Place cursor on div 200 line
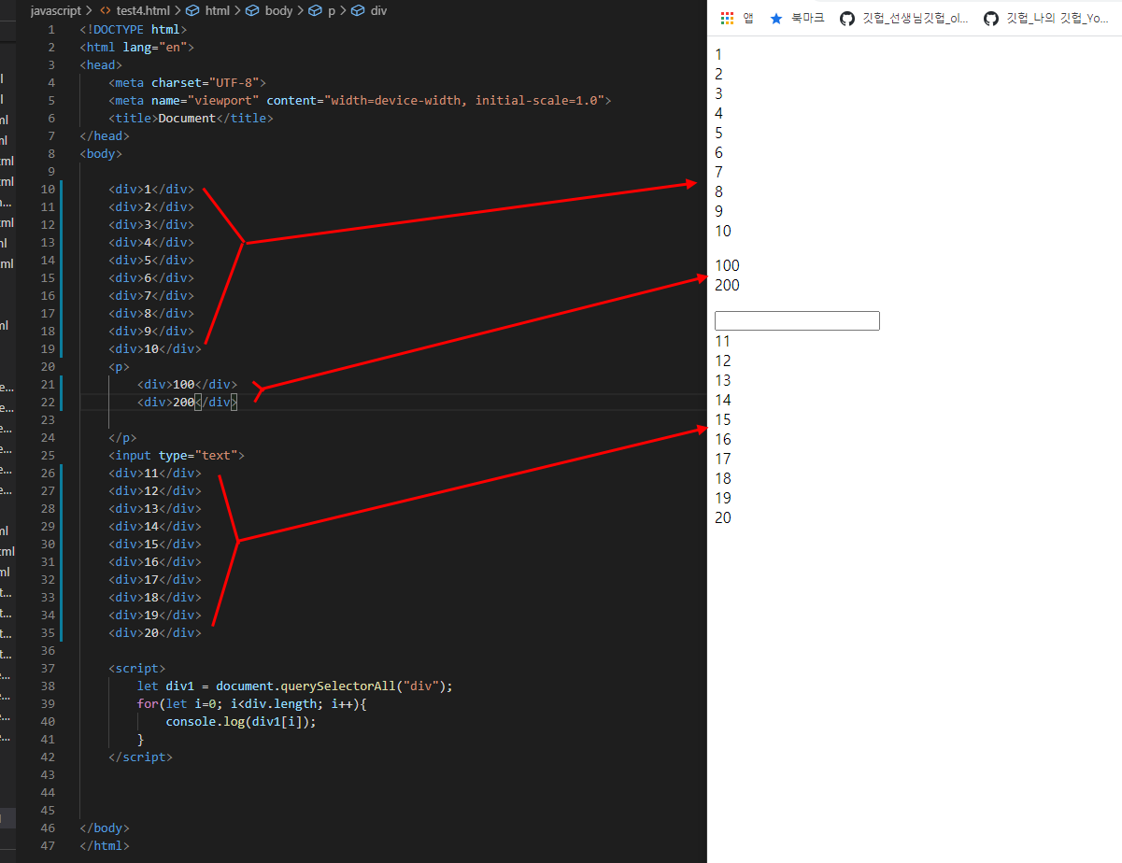Image resolution: width=1122 pixels, height=863 pixels. [x=187, y=402]
